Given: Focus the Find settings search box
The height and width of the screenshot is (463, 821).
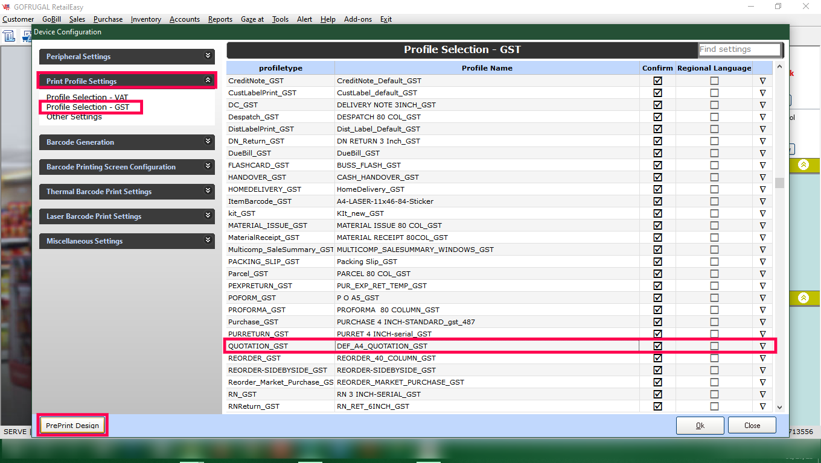Looking at the screenshot, I should pos(740,49).
